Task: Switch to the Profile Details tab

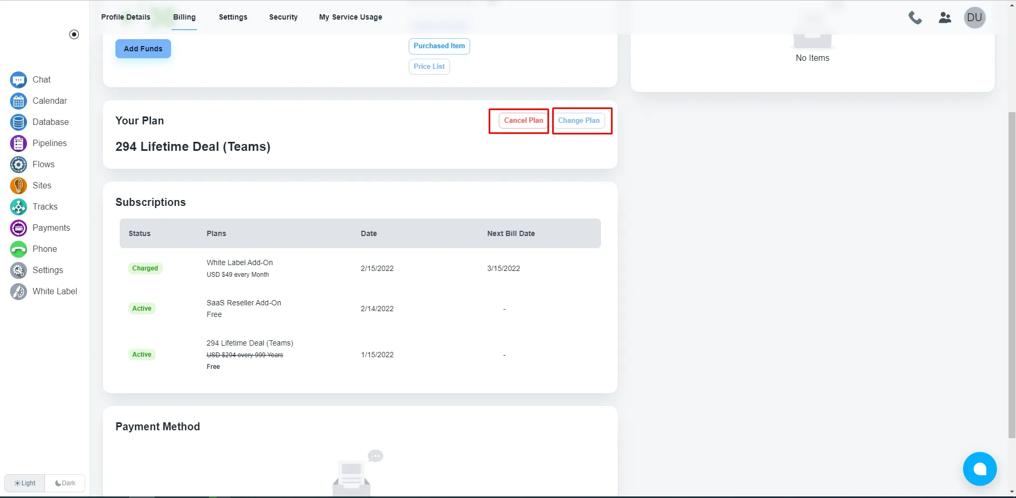Action: 126,17
